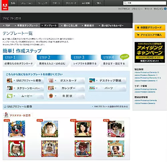Expand the ポストカード arrow
The width and height of the screenshot is (167, 162).
pyautogui.click(x=55, y=80)
